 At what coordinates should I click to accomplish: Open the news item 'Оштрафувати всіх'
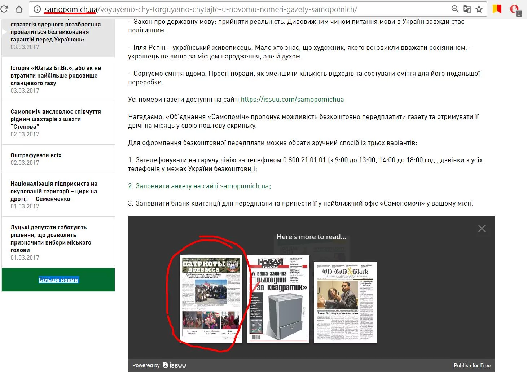(x=58, y=159)
